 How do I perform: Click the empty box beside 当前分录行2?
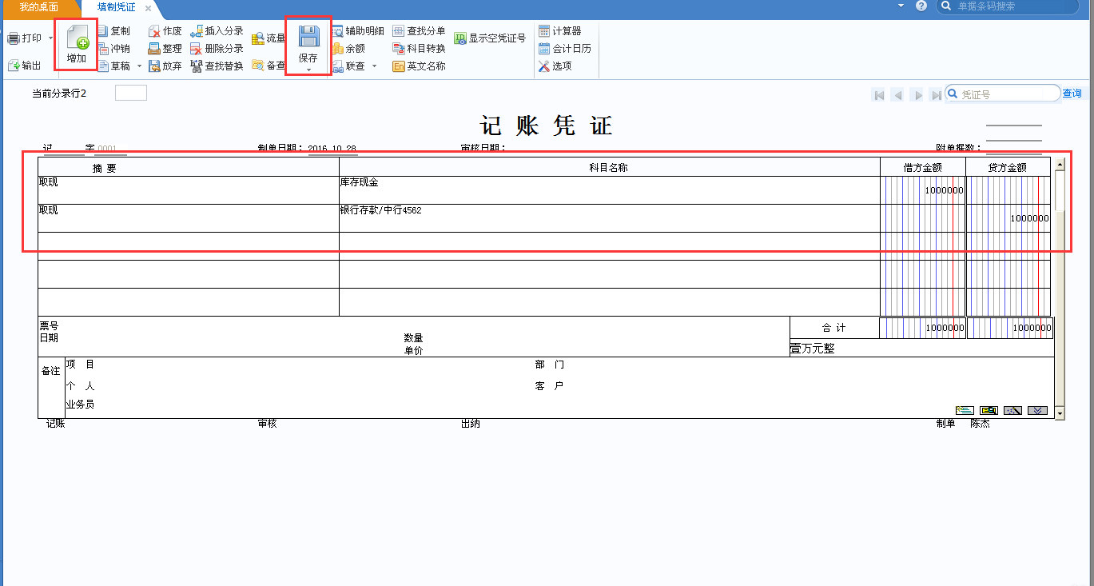[x=131, y=94]
